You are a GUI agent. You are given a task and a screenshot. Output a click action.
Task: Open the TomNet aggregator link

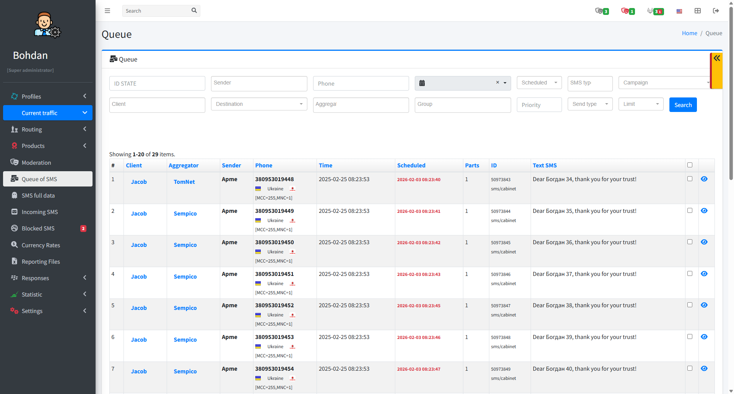184,182
